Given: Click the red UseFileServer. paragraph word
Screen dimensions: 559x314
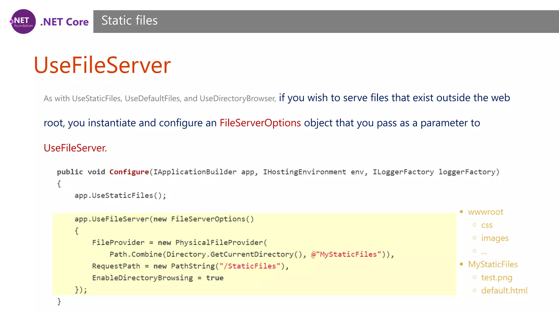Looking at the screenshot, I should tap(75, 148).
